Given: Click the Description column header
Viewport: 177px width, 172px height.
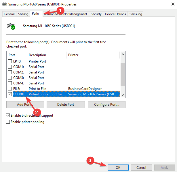Looking at the screenshot, I should click(47, 55).
